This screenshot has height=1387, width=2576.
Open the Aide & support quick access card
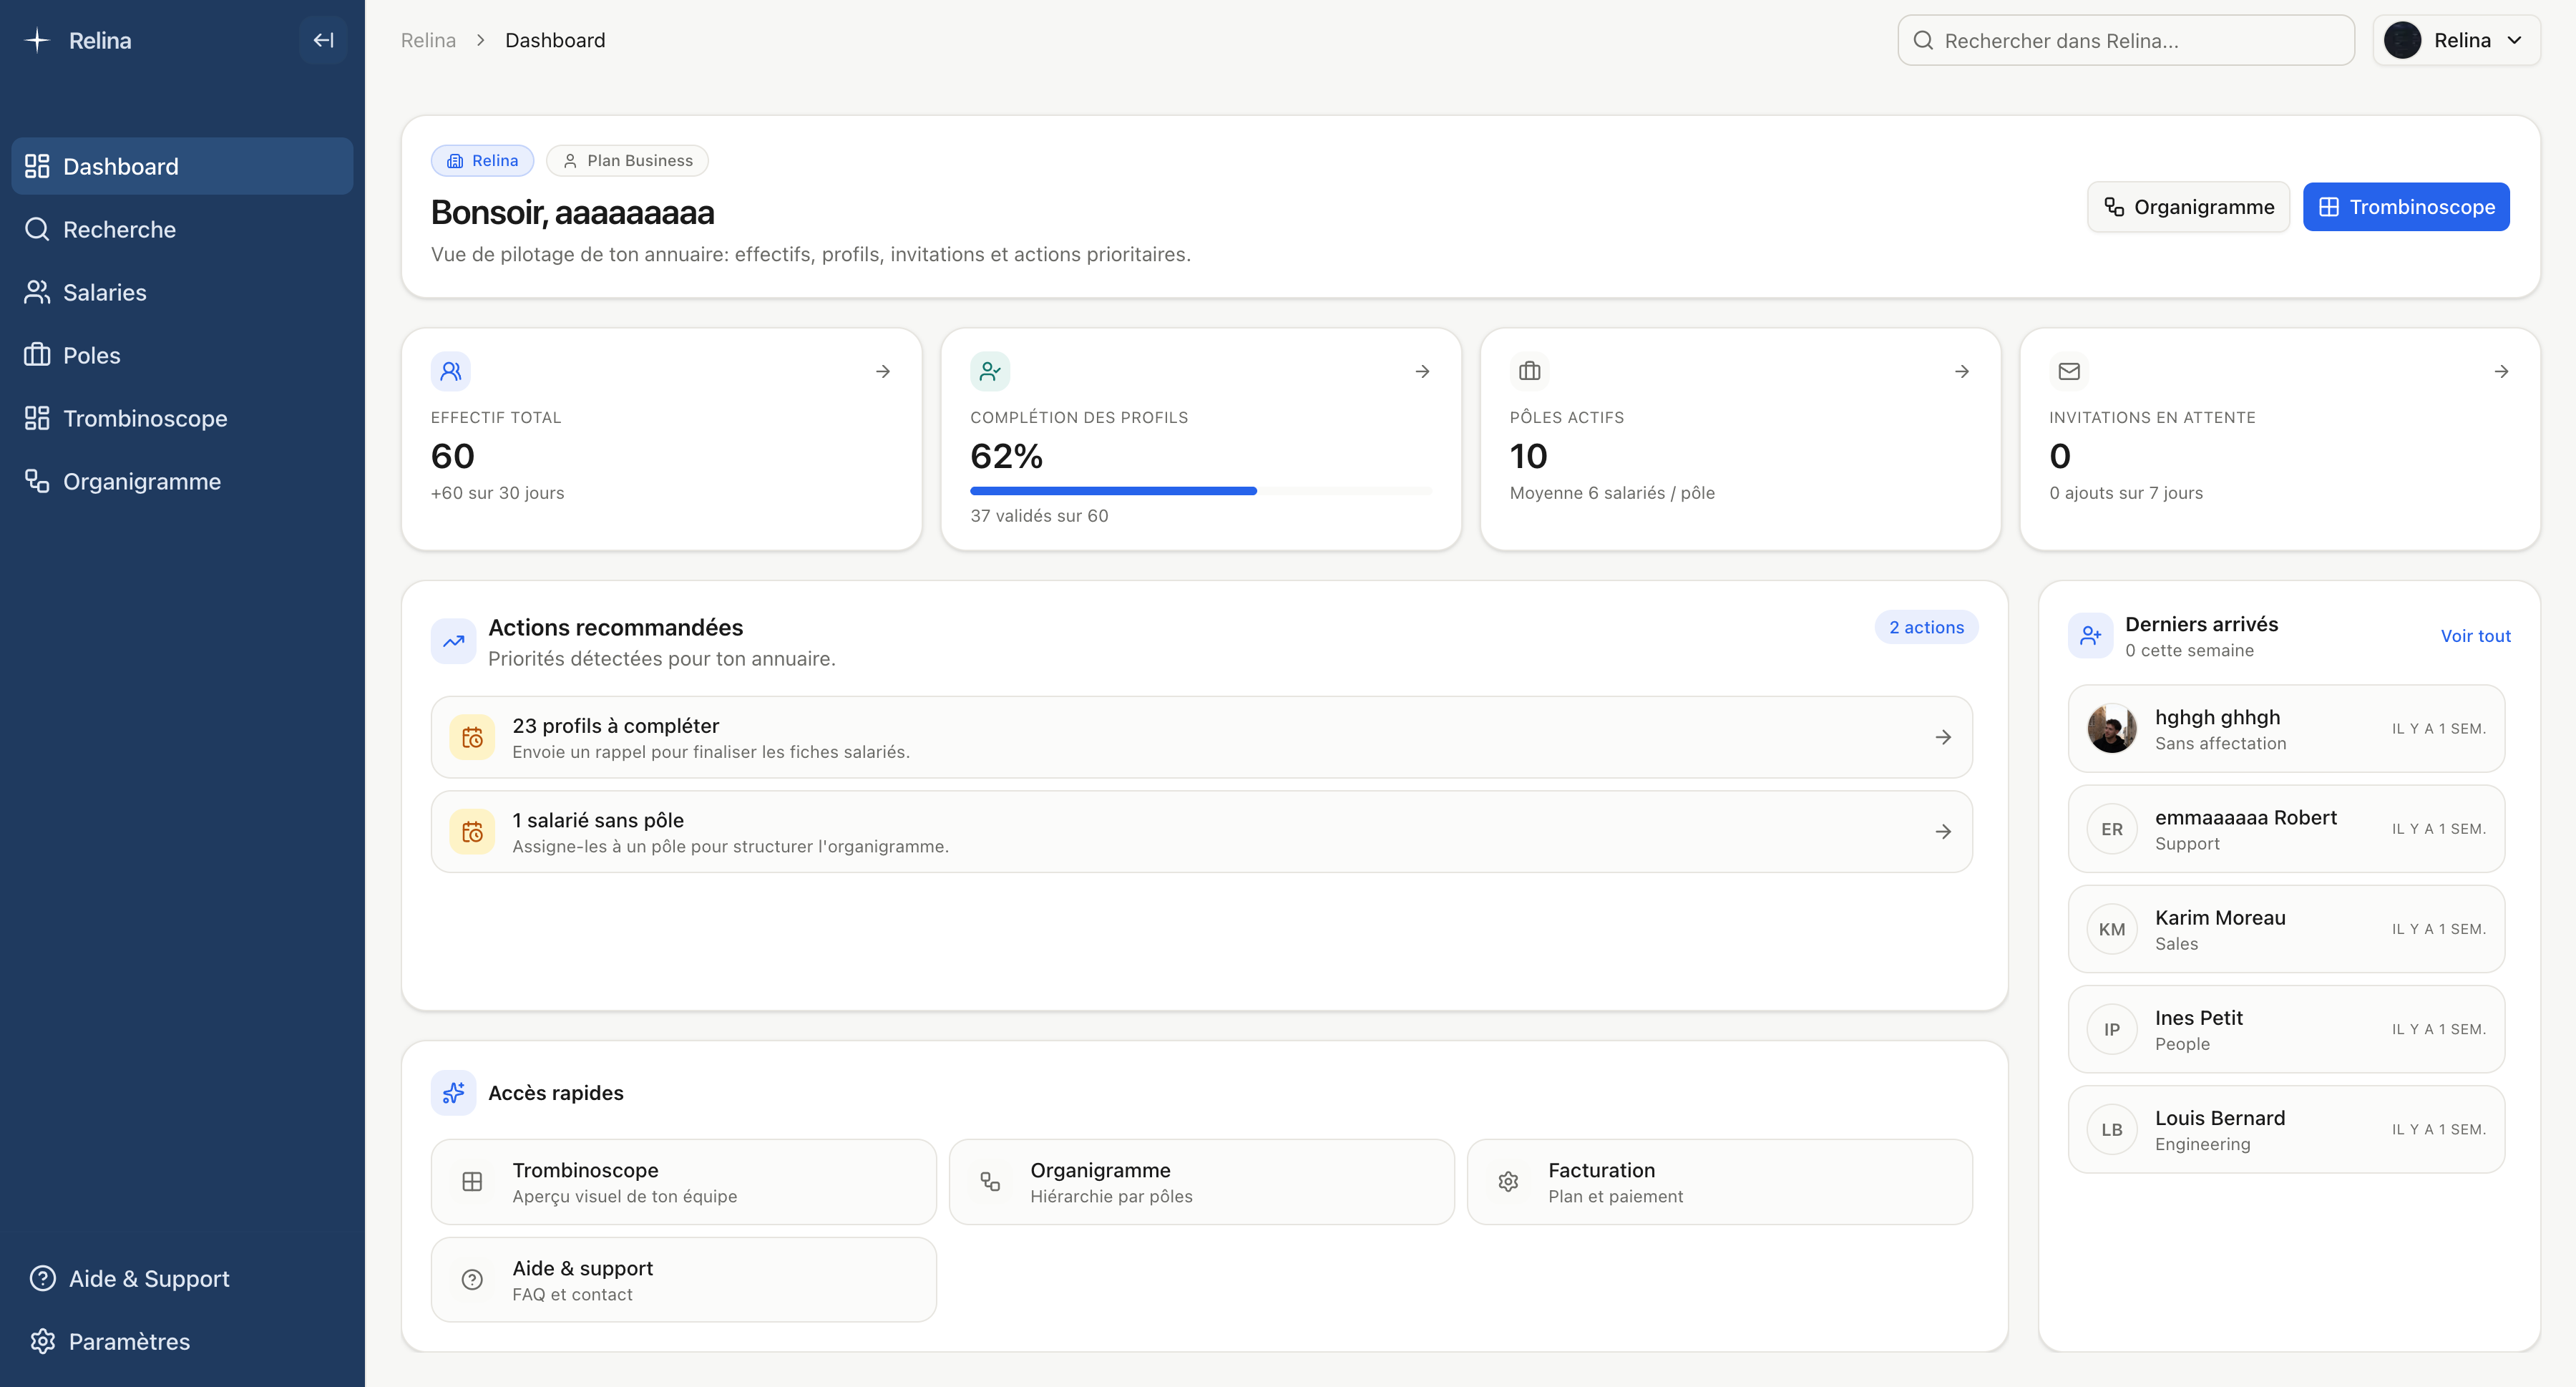tap(684, 1280)
